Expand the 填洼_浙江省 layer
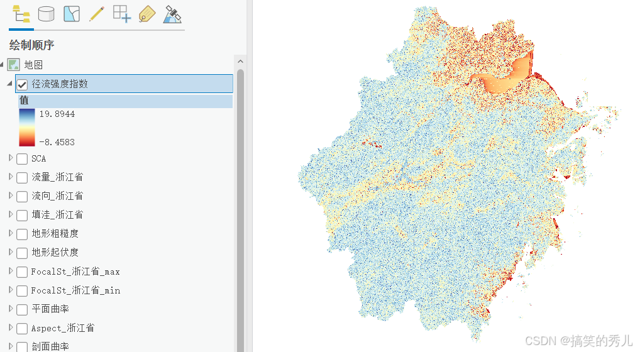 tap(11, 214)
